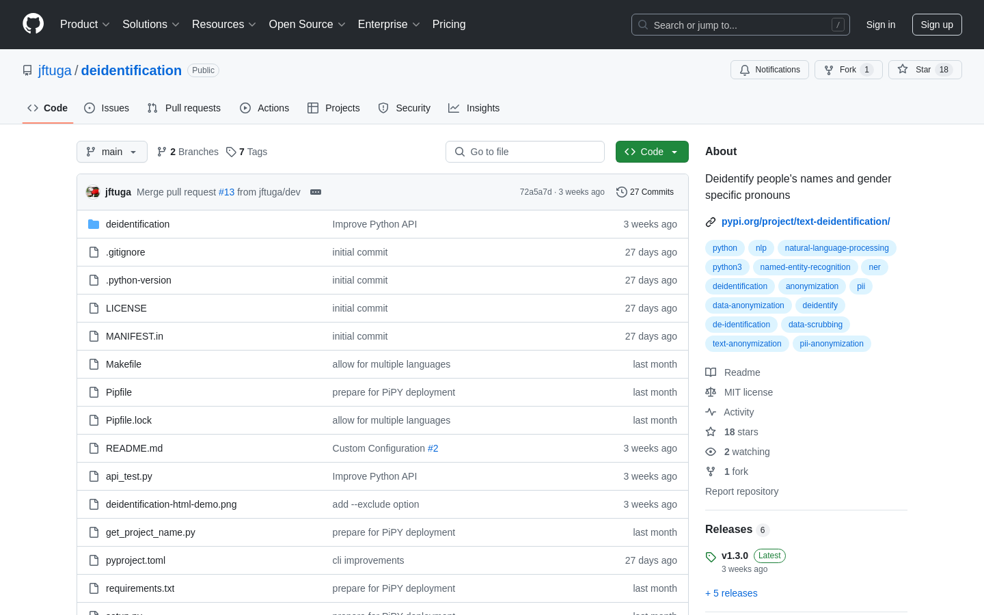Image resolution: width=984 pixels, height=615 pixels.
Task: Click the commit history clock icon
Action: (622, 192)
